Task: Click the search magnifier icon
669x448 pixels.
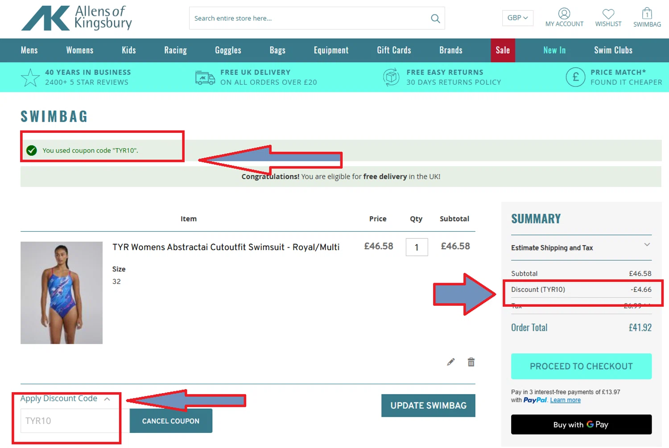Action: pos(435,18)
